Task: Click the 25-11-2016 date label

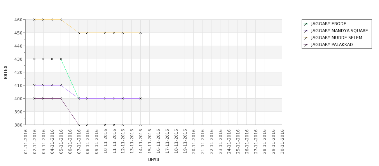Action: pyautogui.click(x=238, y=142)
